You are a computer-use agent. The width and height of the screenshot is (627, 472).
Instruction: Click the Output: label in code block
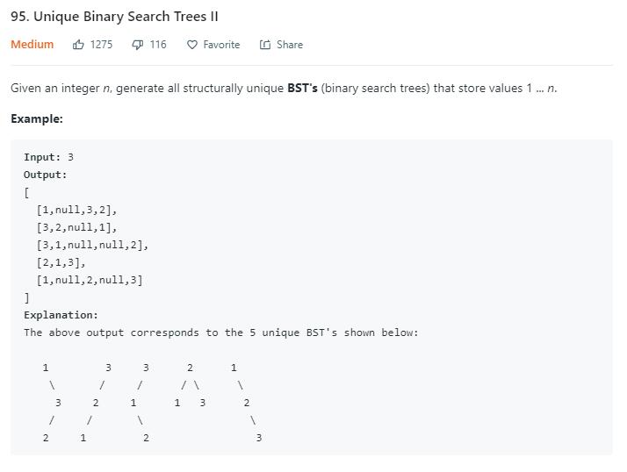point(46,175)
